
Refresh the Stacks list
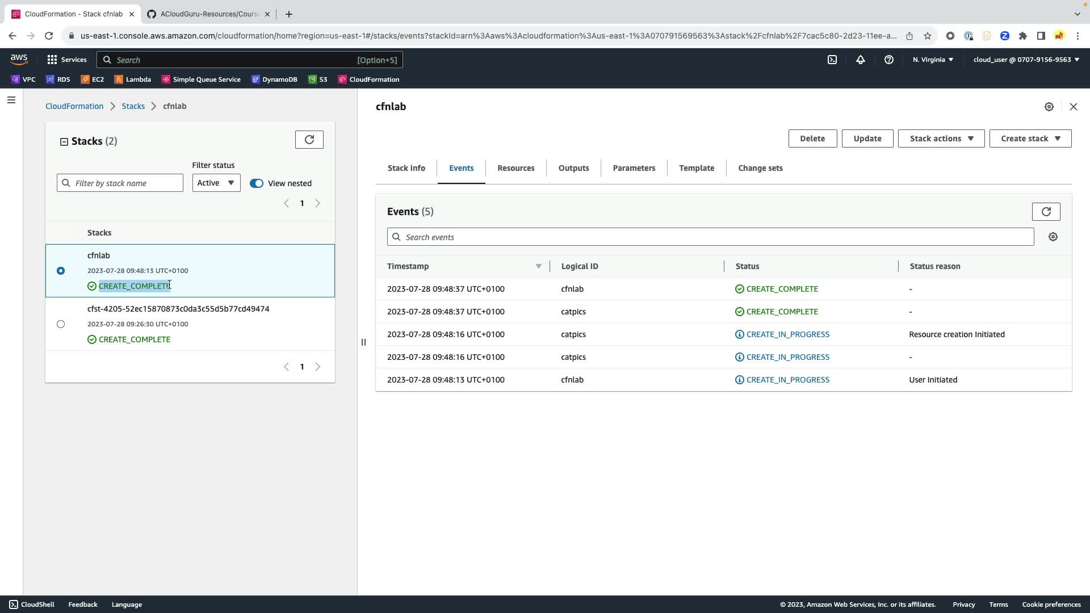[309, 140]
